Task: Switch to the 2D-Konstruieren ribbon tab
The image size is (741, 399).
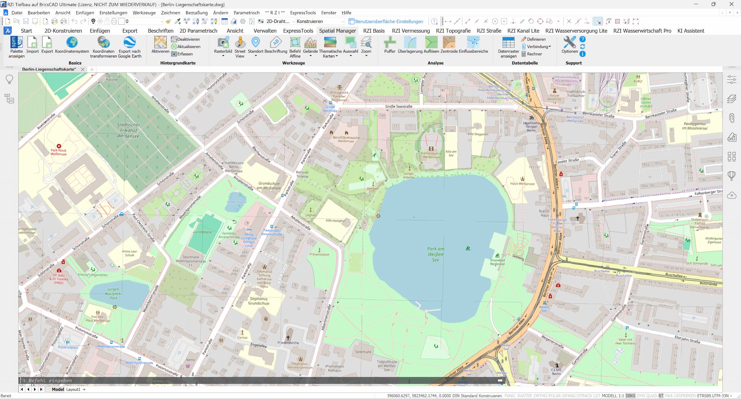Action: pyautogui.click(x=63, y=31)
